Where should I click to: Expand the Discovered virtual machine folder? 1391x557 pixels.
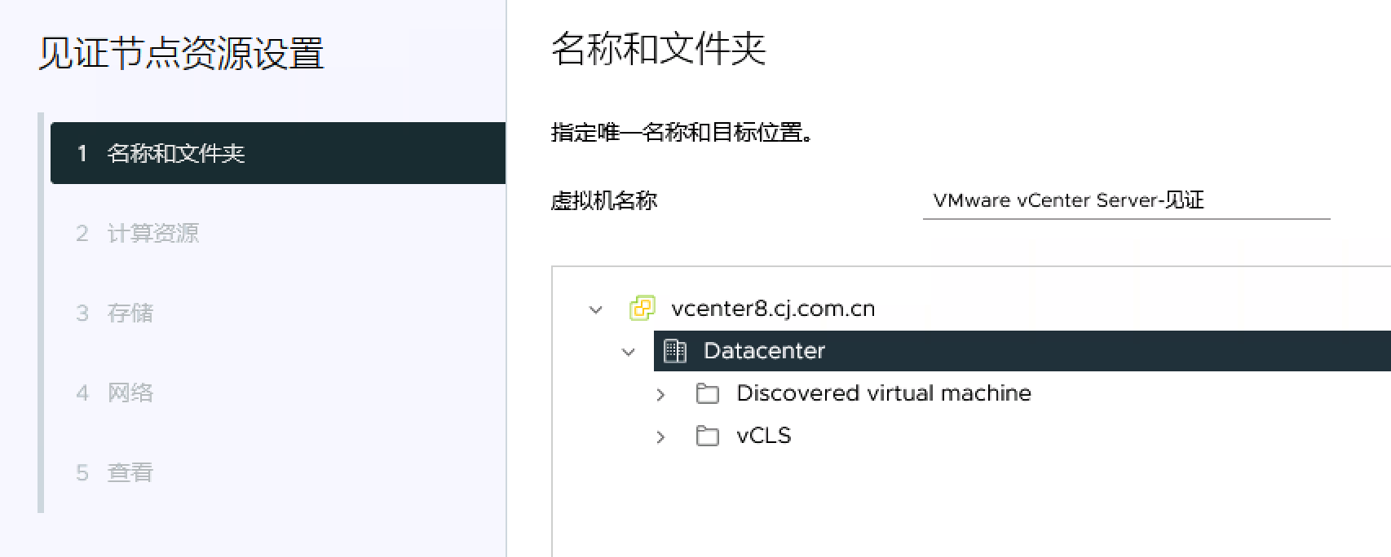pos(660,395)
